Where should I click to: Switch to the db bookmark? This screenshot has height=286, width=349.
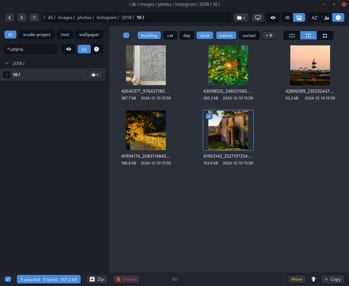click(11, 35)
